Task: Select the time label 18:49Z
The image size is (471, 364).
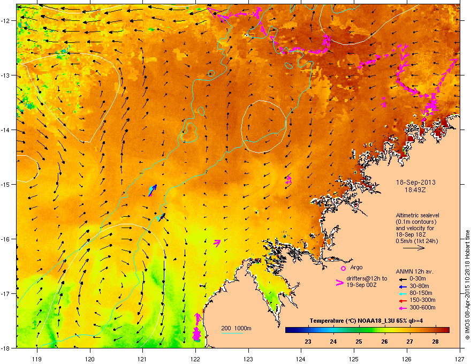Action: pos(415,190)
